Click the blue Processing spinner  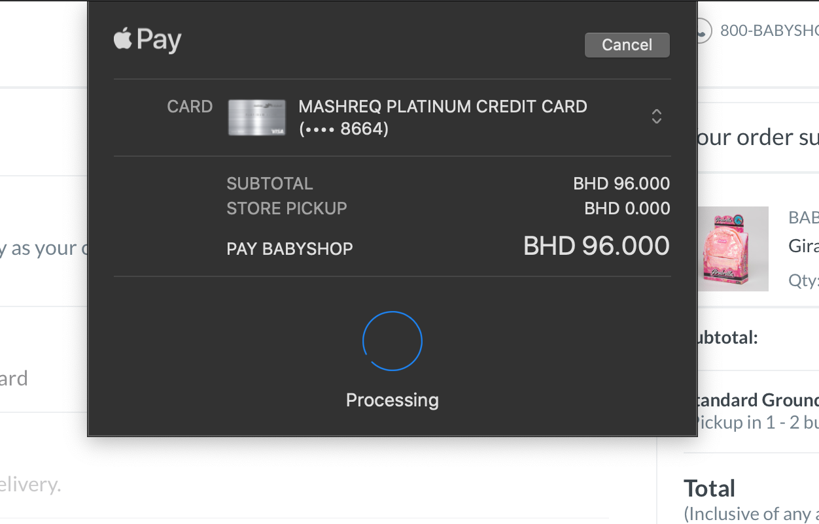point(392,341)
